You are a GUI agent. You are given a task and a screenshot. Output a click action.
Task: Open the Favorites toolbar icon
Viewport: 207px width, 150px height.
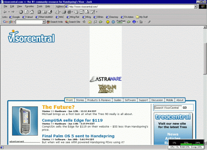coord(44,12)
